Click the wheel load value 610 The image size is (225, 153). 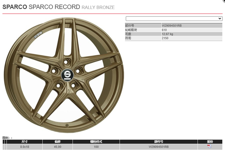pyautogui.click(x=164, y=30)
